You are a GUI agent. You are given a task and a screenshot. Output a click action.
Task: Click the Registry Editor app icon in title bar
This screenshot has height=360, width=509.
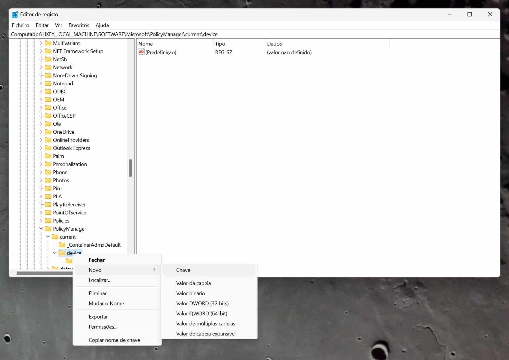pos(15,14)
